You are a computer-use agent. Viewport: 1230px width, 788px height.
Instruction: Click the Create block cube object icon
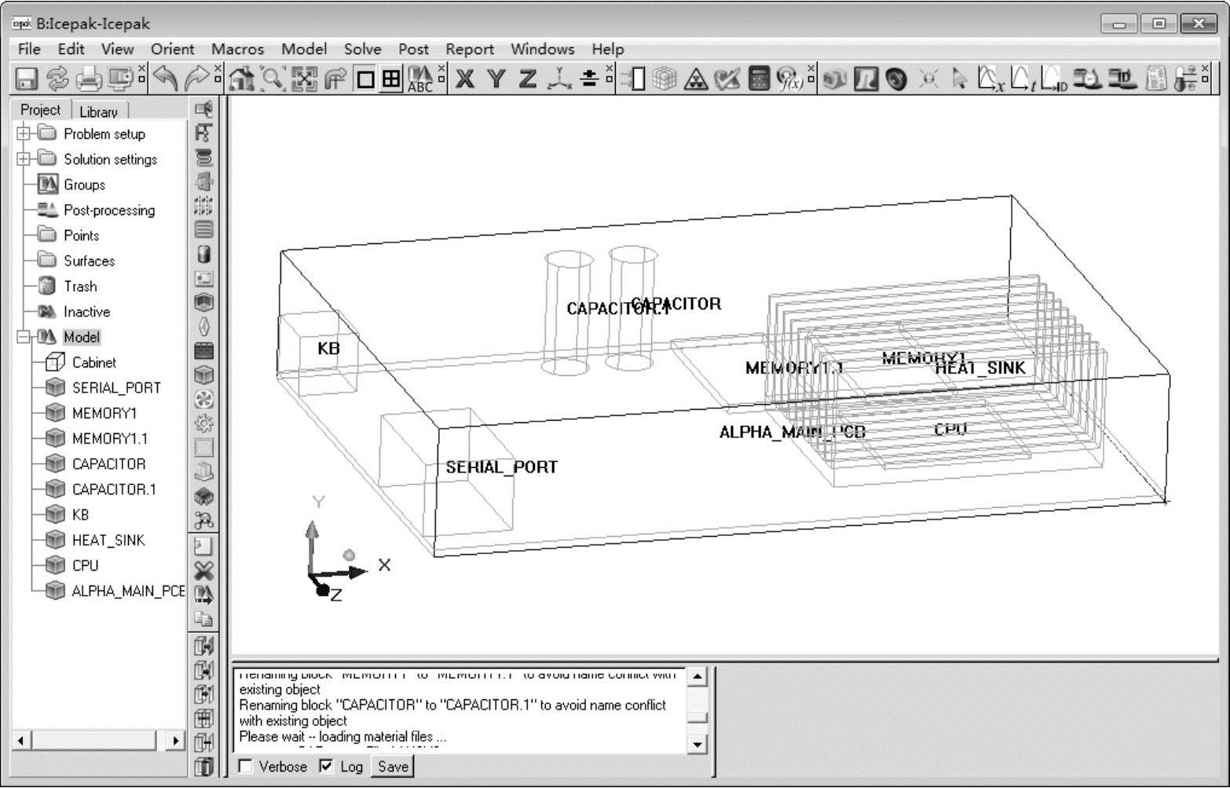click(203, 375)
